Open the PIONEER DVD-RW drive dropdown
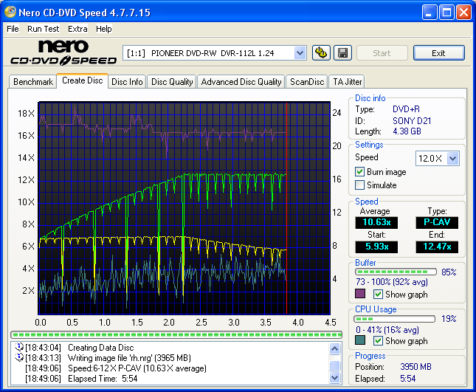 point(300,53)
